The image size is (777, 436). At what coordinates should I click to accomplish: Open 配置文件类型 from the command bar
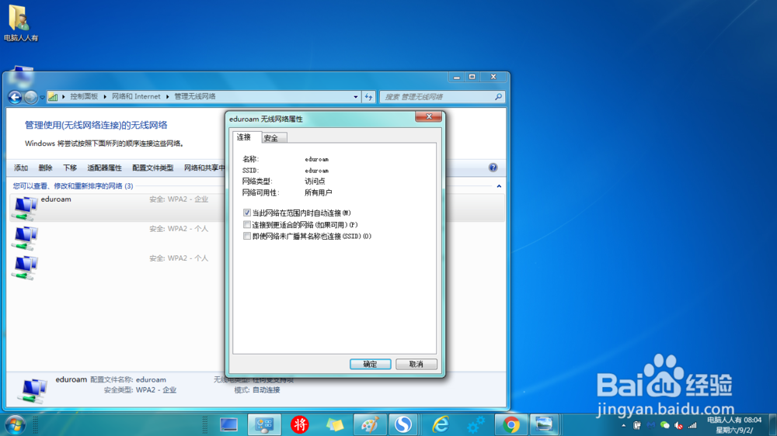tap(152, 168)
